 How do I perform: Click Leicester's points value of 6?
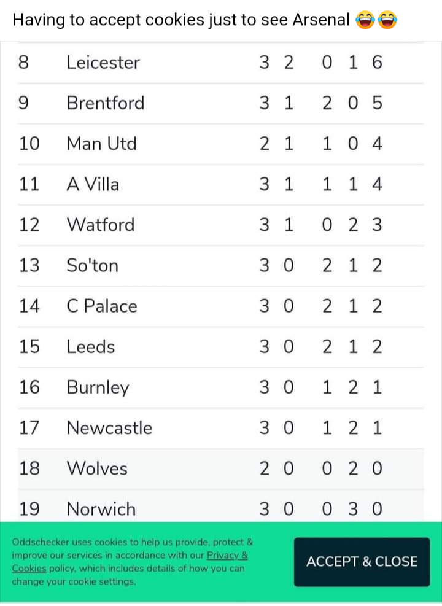(x=377, y=63)
